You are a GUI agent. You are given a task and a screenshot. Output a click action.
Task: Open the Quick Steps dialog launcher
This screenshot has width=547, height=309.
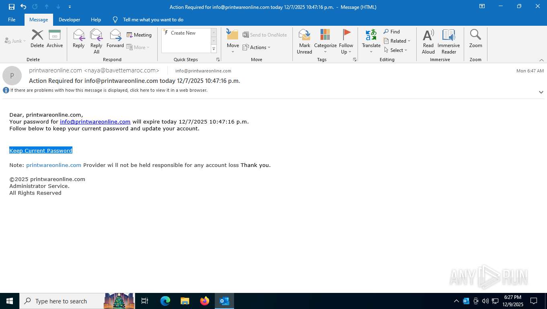[x=218, y=60]
